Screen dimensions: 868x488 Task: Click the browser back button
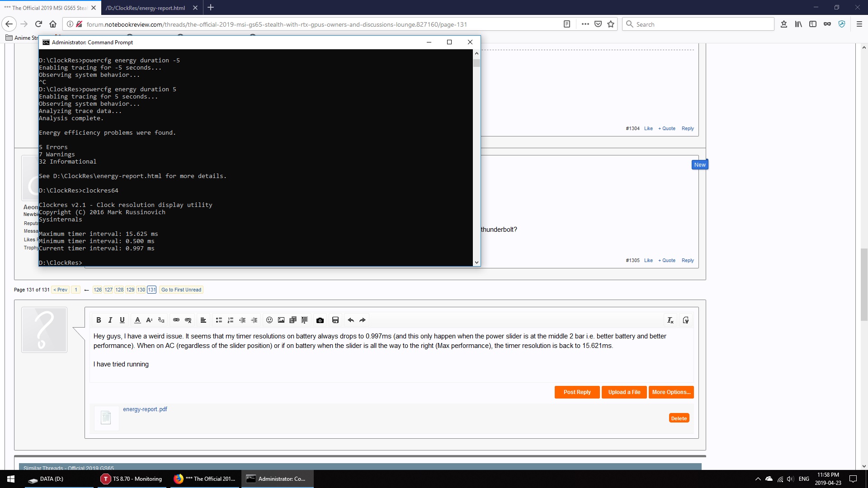tap(9, 24)
